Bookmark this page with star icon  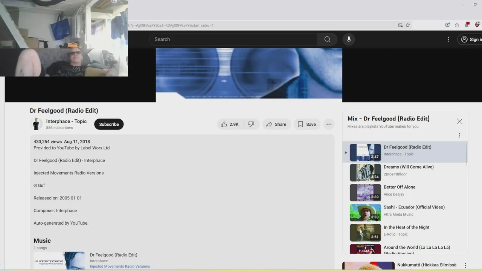pyautogui.click(x=408, y=25)
